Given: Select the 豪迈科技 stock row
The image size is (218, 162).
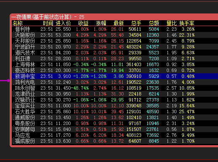Looking at the screenshot, I should click(x=115, y=70).
